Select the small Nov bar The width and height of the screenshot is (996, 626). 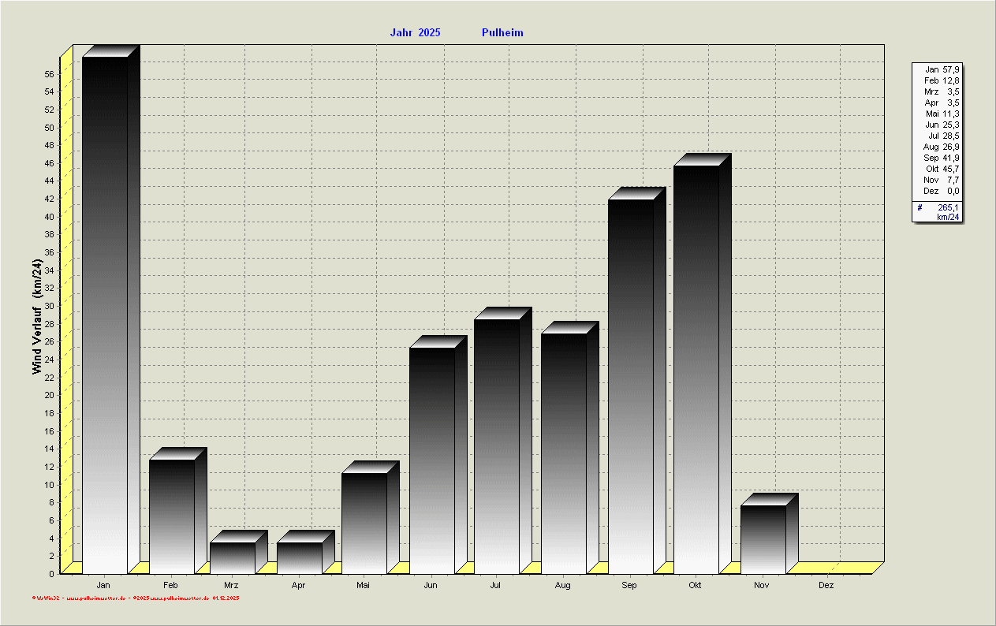point(763,539)
